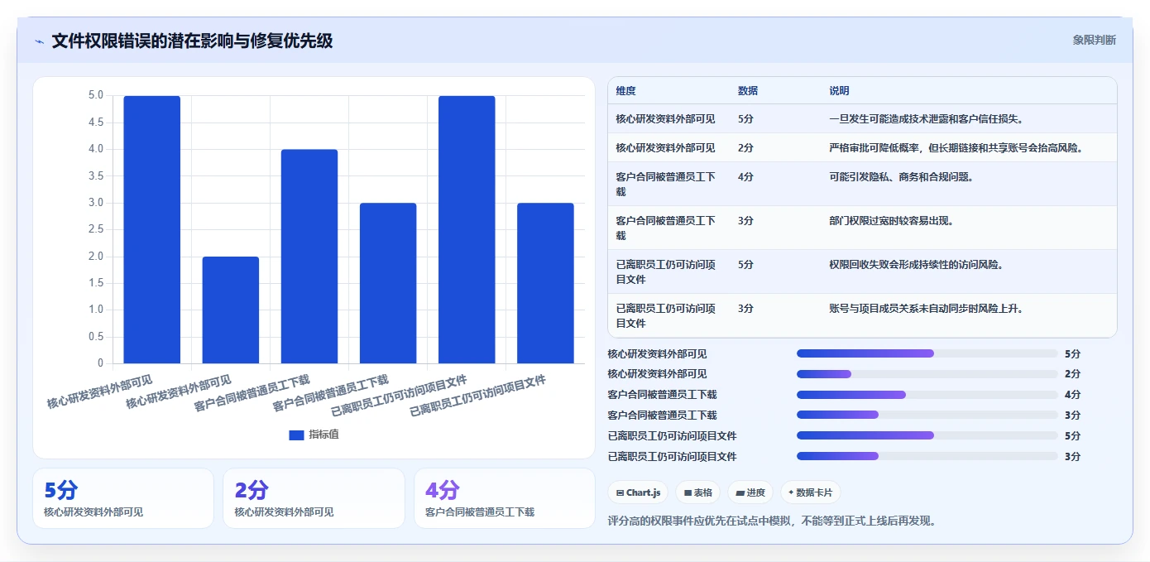Click the 4.5 y-axis tick label
Image resolution: width=1150 pixels, height=562 pixels.
96,122
